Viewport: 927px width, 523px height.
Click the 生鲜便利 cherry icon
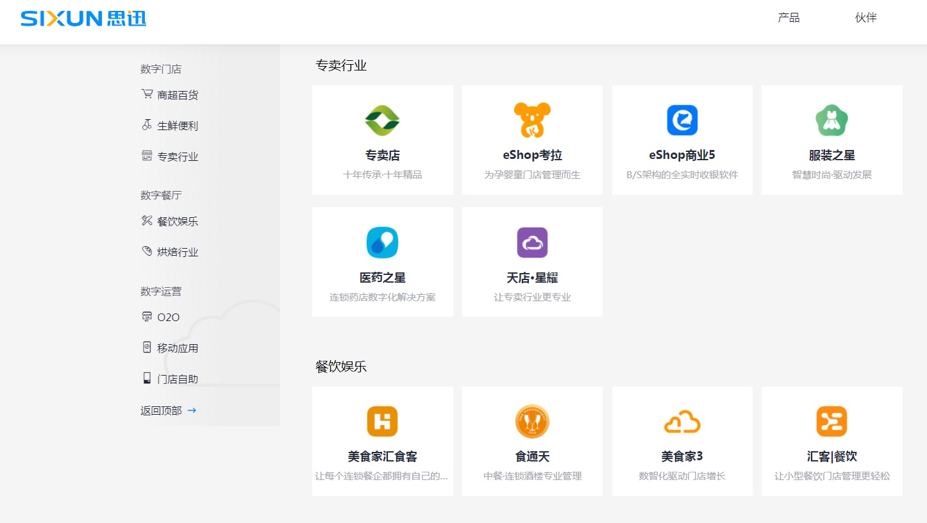point(147,125)
